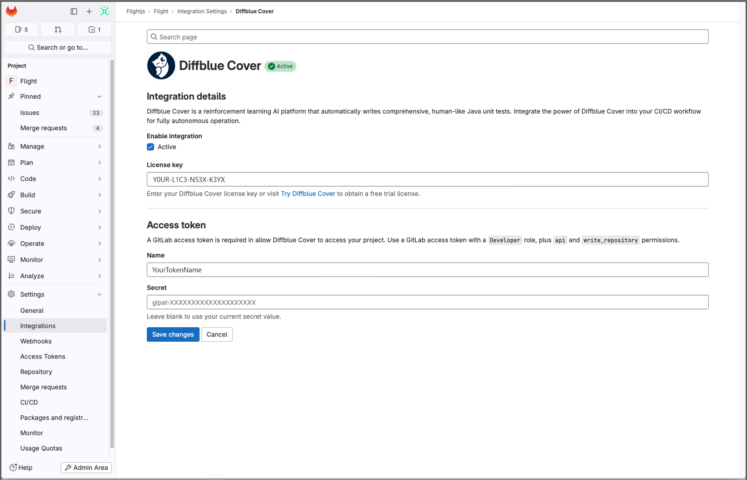Click the Cancel button
747x480 pixels.
click(217, 334)
